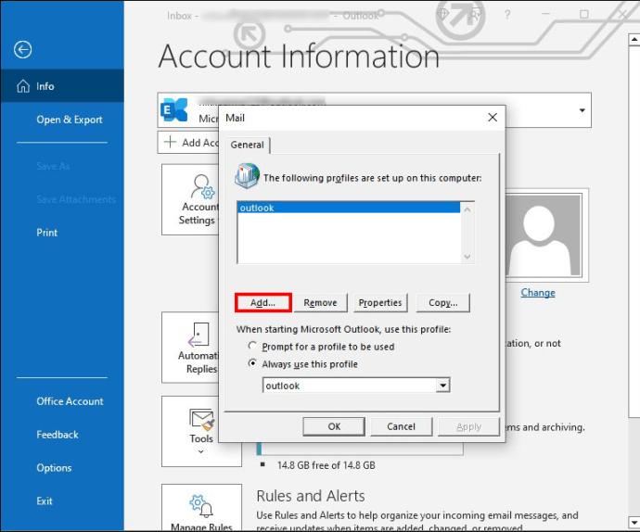Click the Exit menu item
Screen dimensions: 640x532
[x=45, y=501]
